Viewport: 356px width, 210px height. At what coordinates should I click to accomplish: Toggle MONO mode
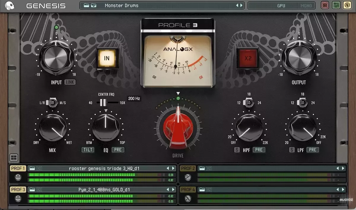pyautogui.click(x=306, y=6)
